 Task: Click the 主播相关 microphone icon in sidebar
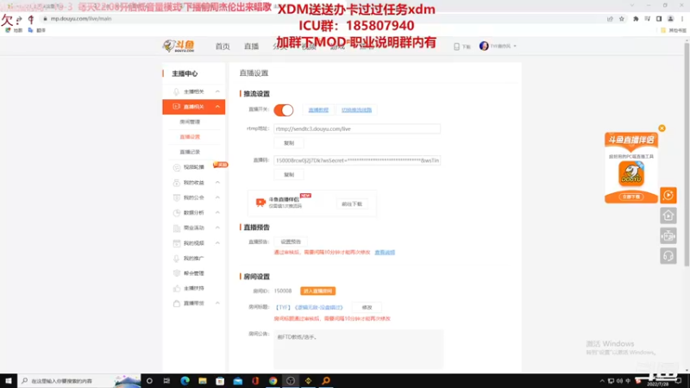coord(177,91)
